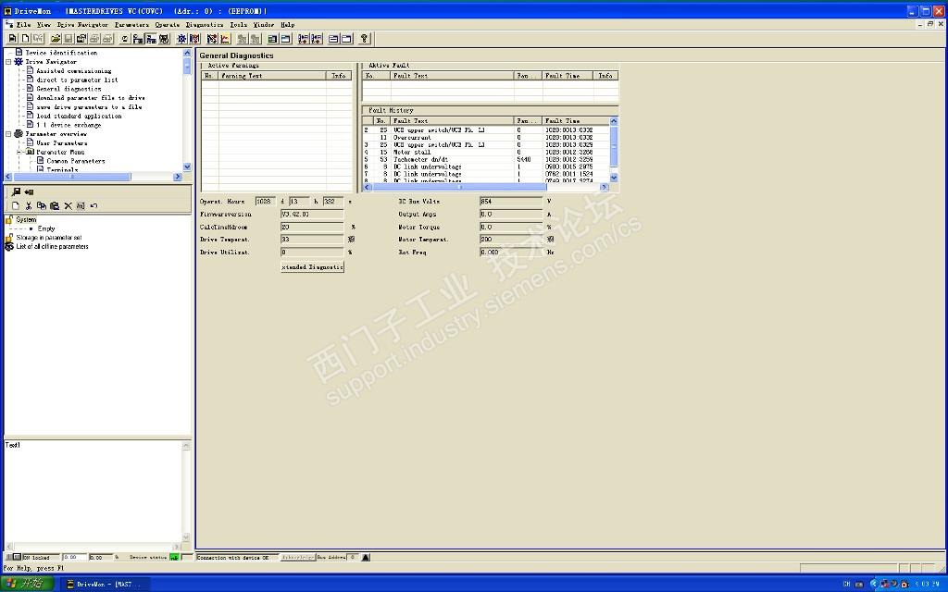Click the copy icon in left panel toolbar
The image size is (948, 592).
(41, 206)
